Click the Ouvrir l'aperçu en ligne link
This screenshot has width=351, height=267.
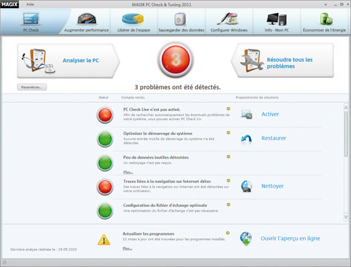pos(290,238)
